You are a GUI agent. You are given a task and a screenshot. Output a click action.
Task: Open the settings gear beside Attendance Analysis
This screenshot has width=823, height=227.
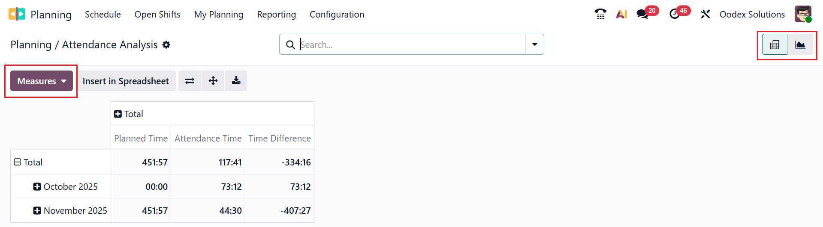click(x=166, y=45)
